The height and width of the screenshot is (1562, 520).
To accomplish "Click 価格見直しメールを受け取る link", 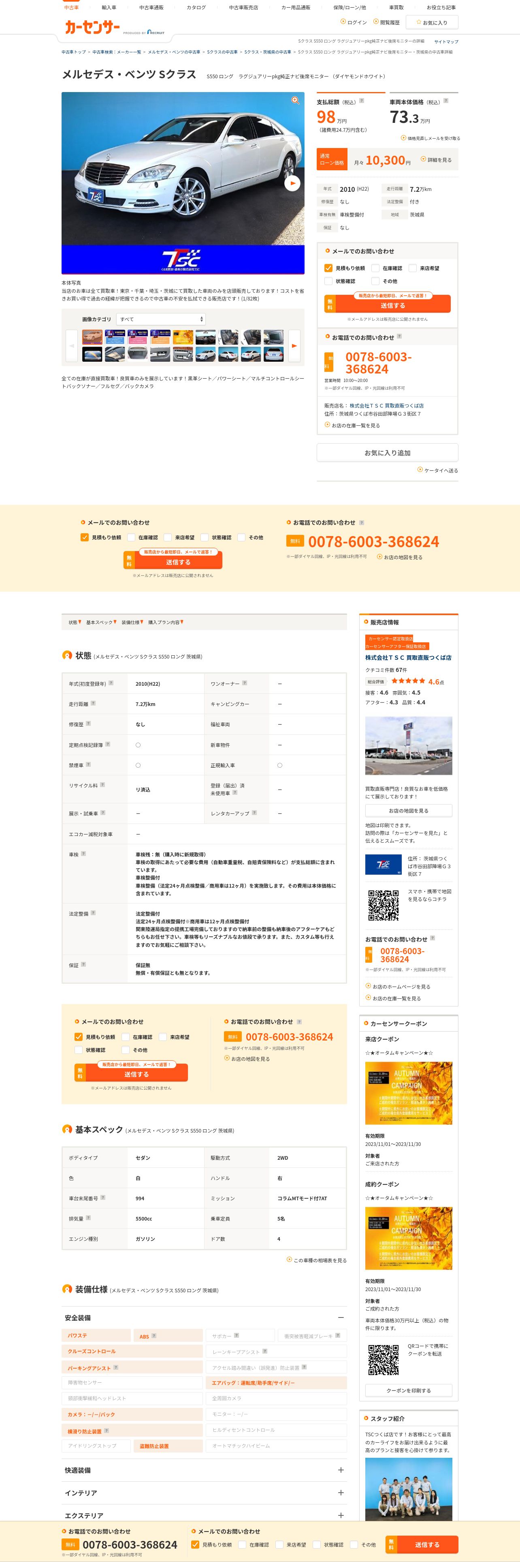I will (430, 138).
